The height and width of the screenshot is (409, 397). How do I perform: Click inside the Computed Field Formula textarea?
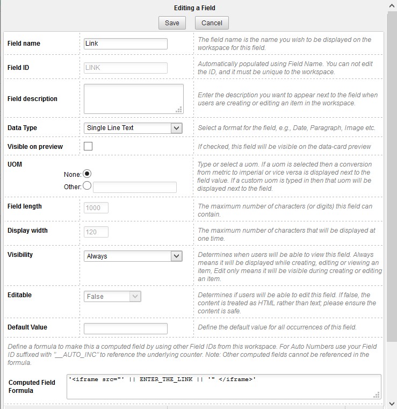tap(224, 387)
